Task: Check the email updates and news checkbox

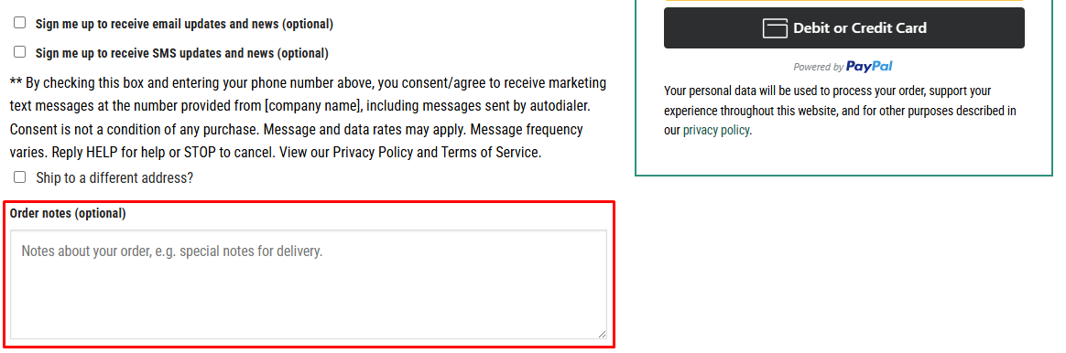Action: [x=20, y=22]
